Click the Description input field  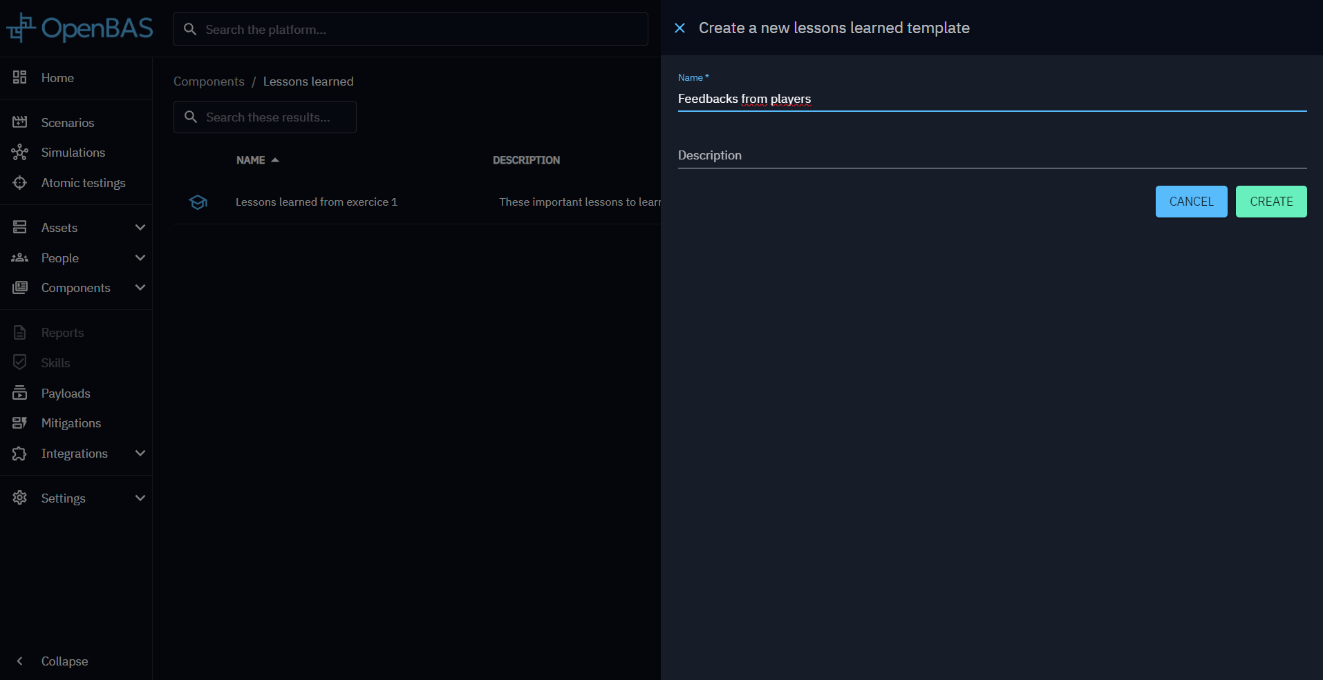point(991,156)
